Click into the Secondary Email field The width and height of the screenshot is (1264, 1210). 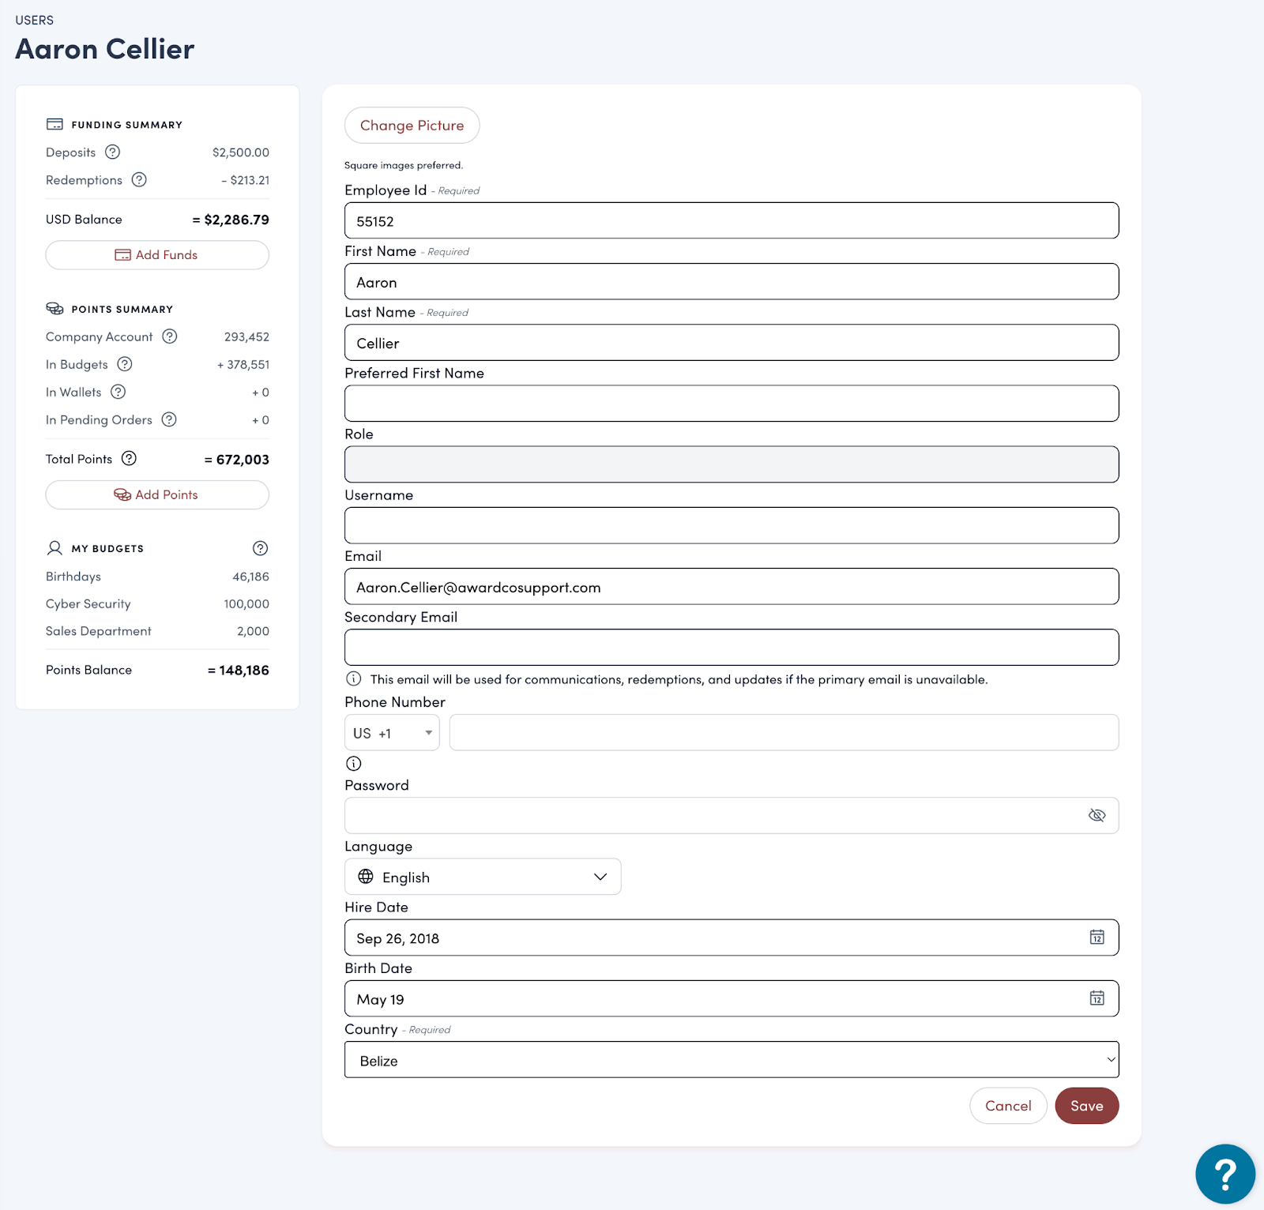[x=731, y=648]
